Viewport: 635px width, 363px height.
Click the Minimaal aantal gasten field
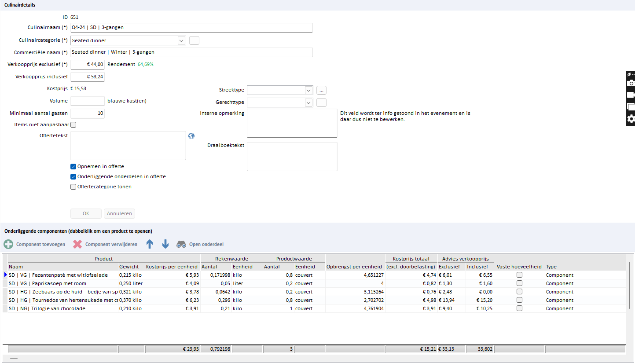click(x=88, y=114)
